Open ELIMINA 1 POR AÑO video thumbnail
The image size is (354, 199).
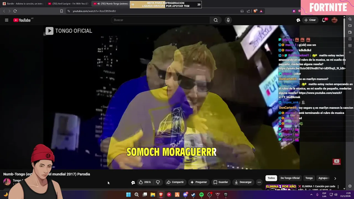281,187
